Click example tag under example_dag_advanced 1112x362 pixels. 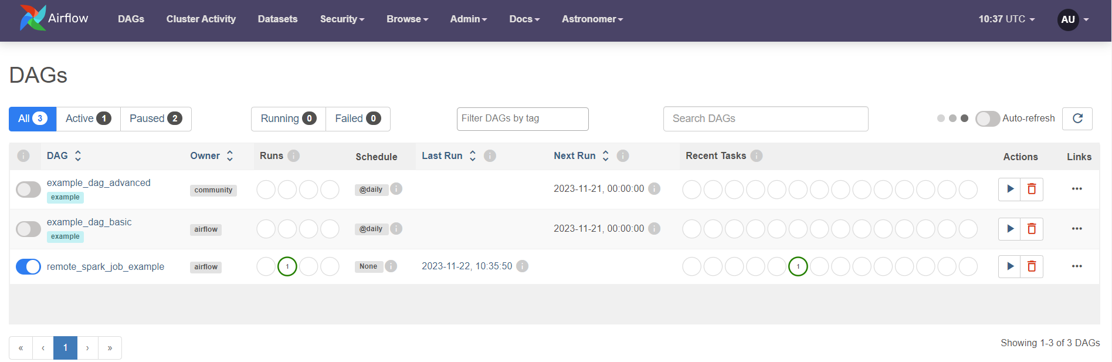click(65, 197)
